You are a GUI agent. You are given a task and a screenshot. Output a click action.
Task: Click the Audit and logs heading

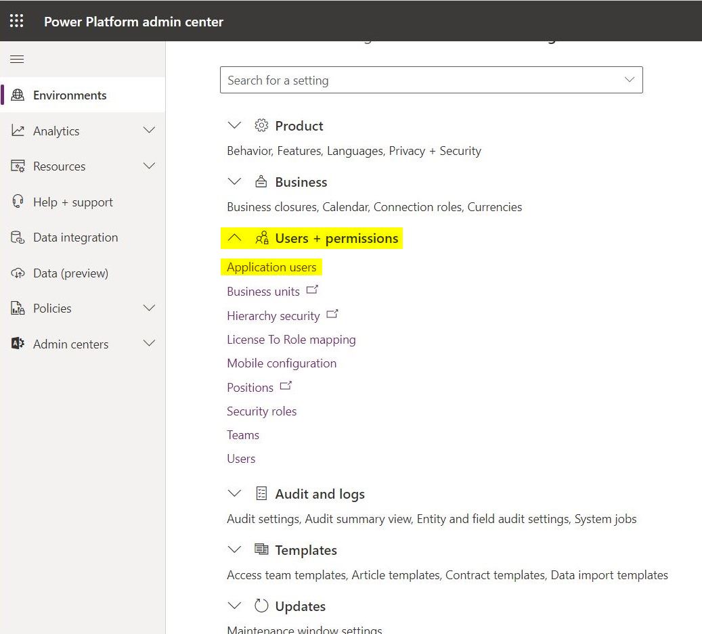320,494
